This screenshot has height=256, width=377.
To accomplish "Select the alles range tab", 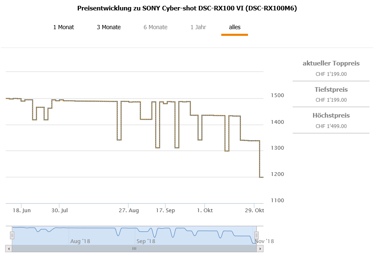I will (x=235, y=27).
